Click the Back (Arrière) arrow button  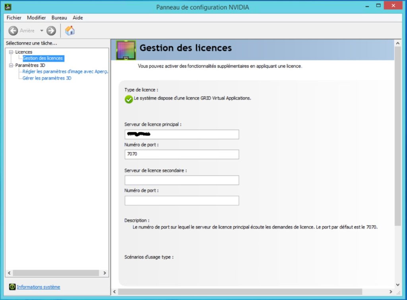[13, 31]
